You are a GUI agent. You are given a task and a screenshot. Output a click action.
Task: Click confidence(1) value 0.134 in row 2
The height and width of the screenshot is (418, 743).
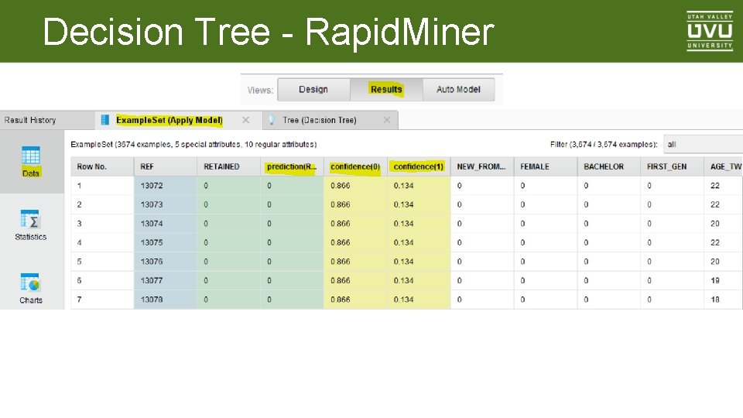[x=419, y=204]
